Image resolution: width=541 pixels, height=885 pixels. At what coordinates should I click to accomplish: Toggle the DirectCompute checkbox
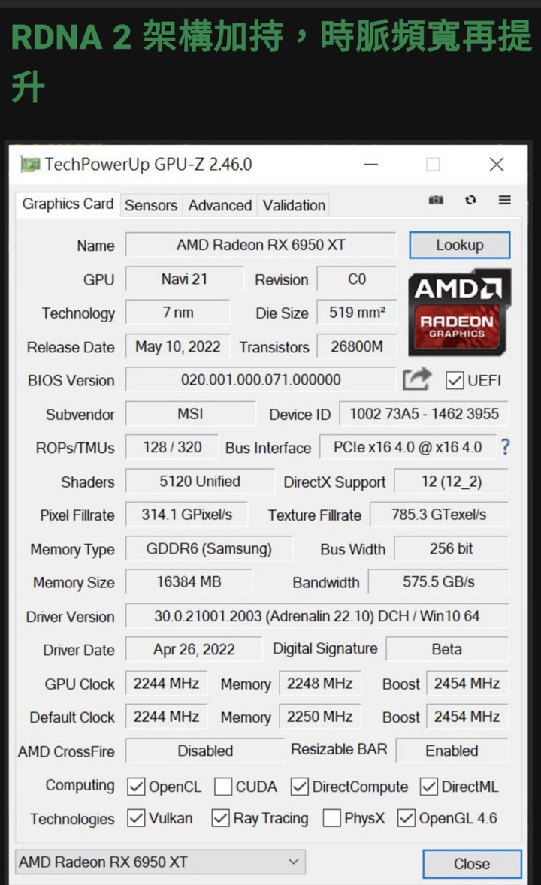[300, 787]
